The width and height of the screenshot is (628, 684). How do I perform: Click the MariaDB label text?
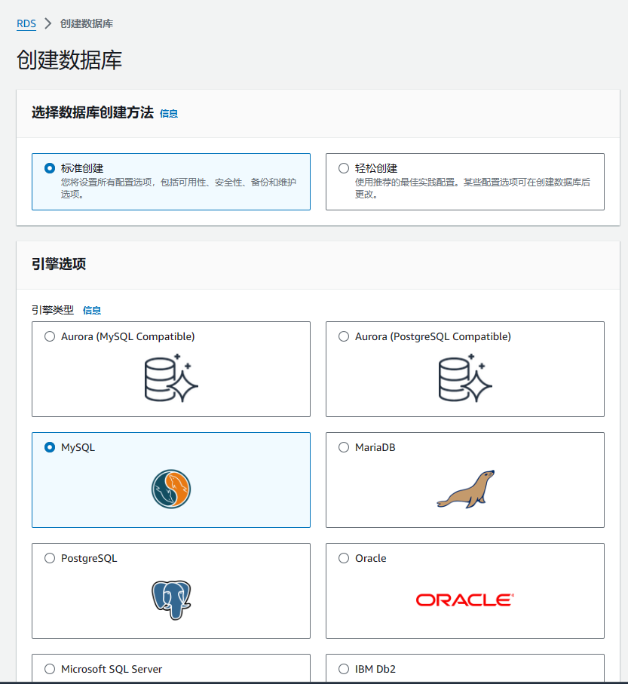click(375, 447)
